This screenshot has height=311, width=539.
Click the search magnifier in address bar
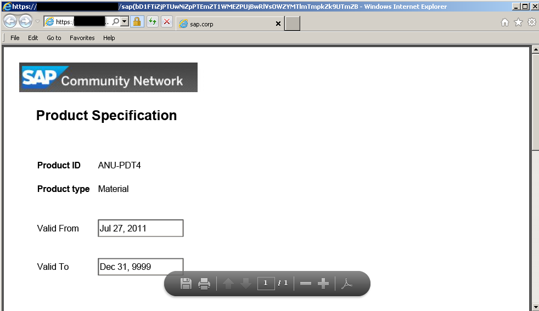[x=116, y=21]
